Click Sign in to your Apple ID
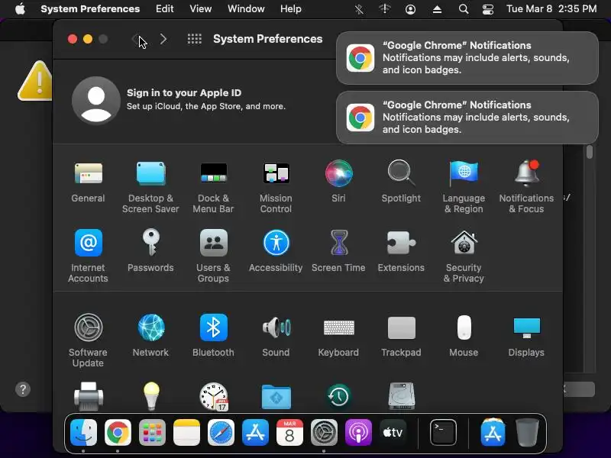The width and height of the screenshot is (611, 458). click(x=184, y=92)
